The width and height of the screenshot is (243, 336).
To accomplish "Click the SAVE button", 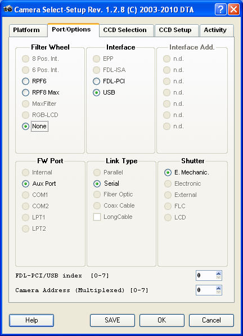I will click(112, 320).
